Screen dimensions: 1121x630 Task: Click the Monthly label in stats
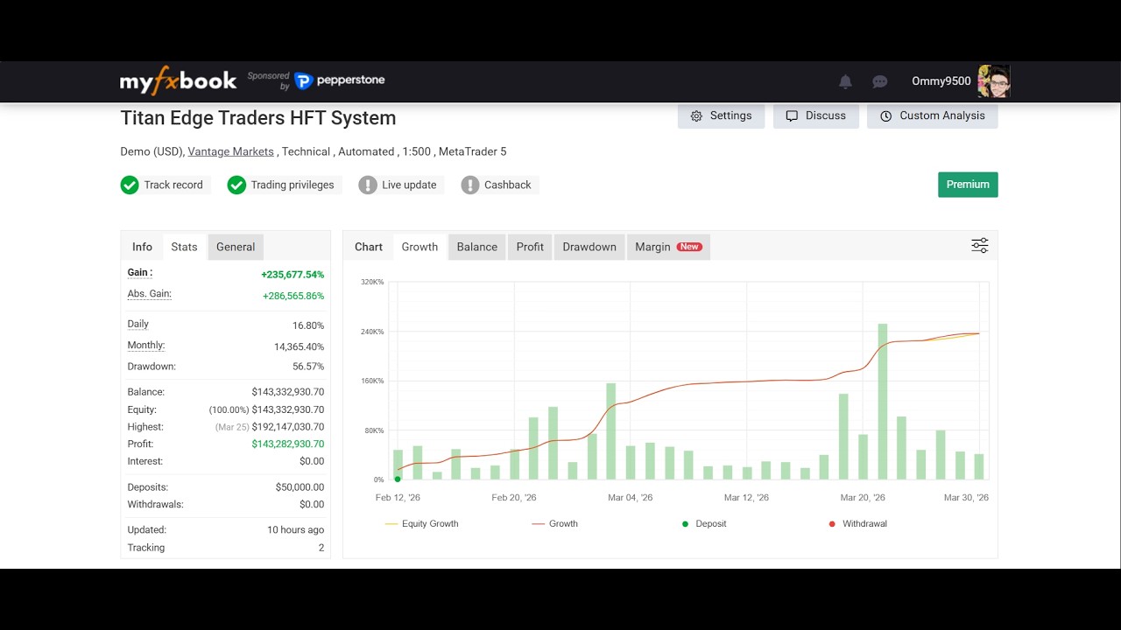146,346
